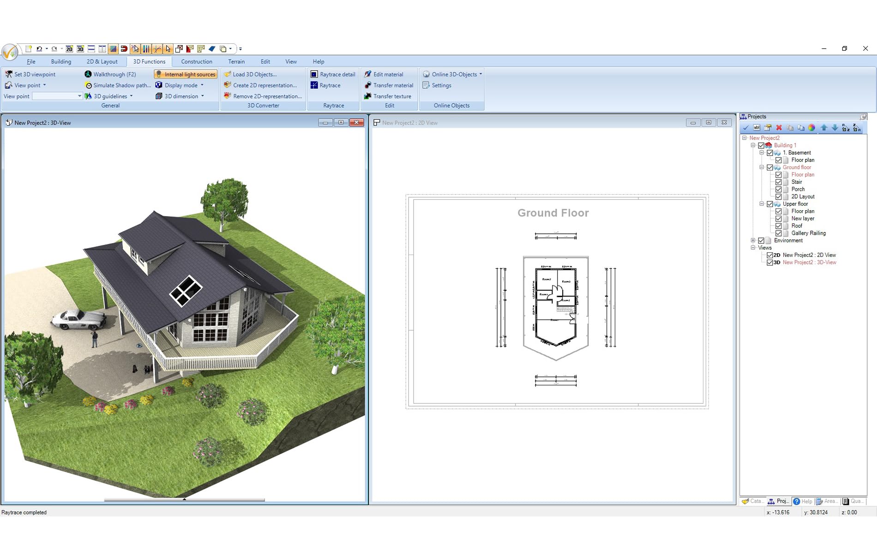
Task: Open the 3D guidelines dropdown
Action: [109, 96]
